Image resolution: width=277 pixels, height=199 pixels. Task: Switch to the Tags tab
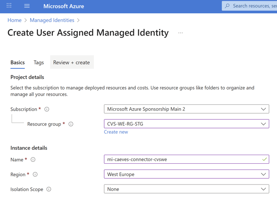tap(38, 63)
